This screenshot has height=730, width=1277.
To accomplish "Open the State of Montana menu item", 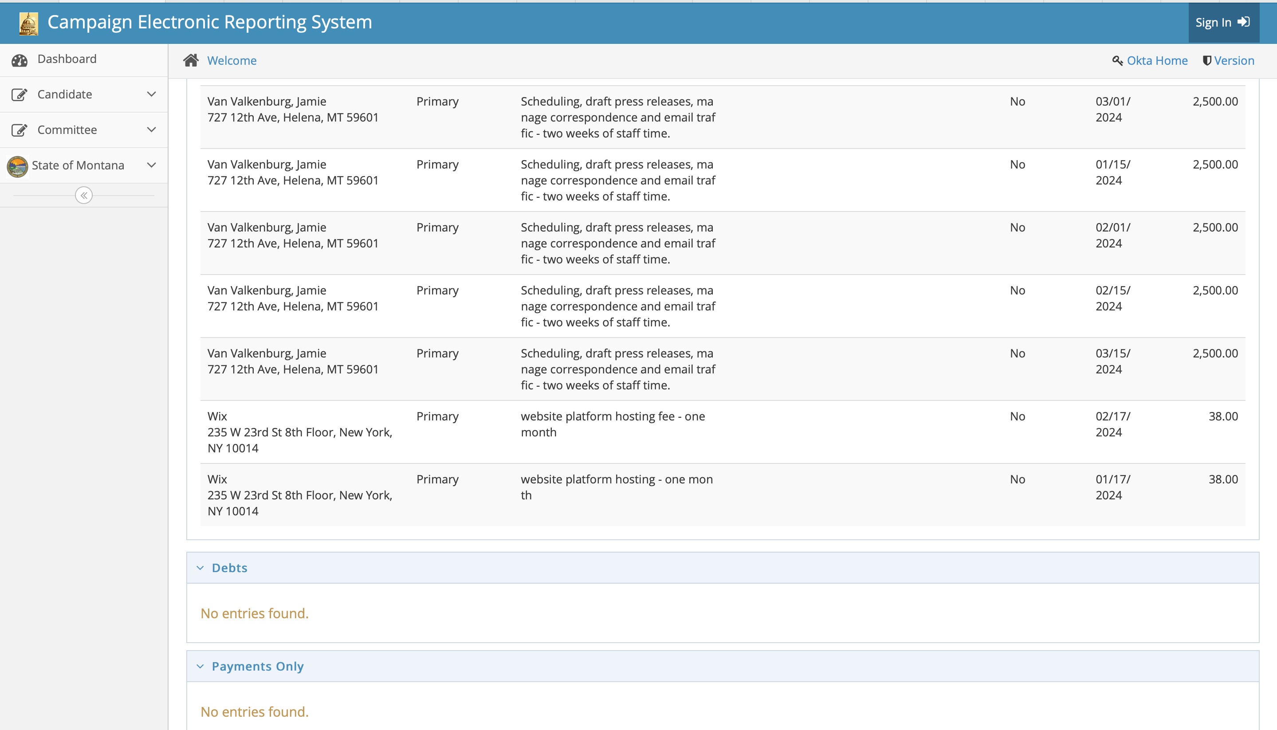I will (x=78, y=165).
